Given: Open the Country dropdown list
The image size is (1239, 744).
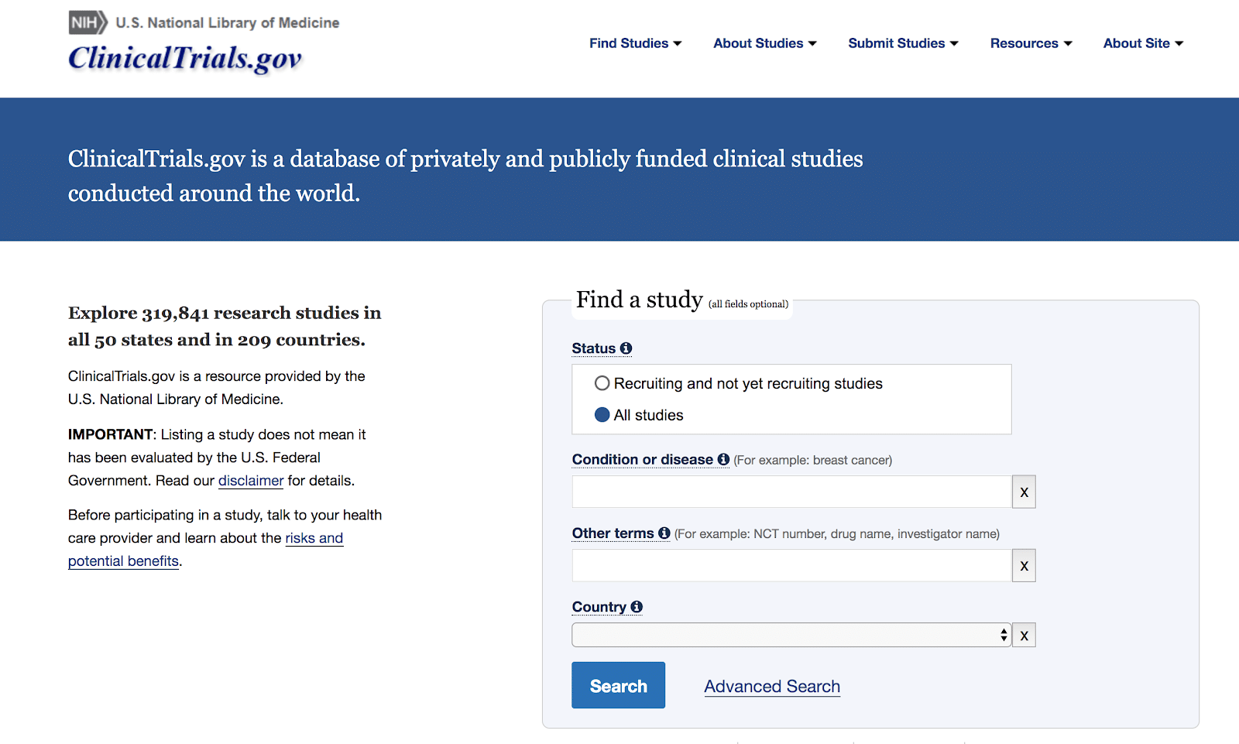Looking at the screenshot, I should (x=791, y=635).
